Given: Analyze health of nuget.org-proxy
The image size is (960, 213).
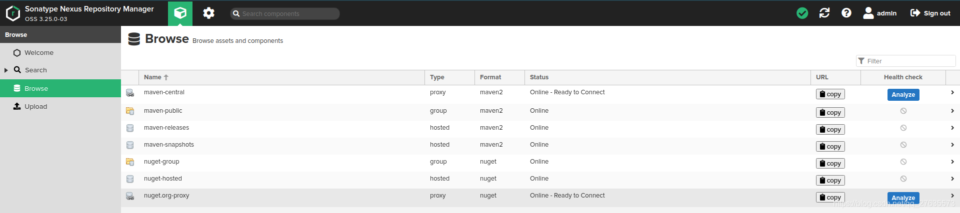Looking at the screenshot, I should pyautogui.click(x=903, y=198).
